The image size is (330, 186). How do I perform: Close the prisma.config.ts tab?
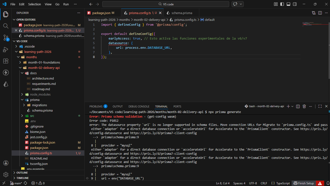[x=160, y=13]
